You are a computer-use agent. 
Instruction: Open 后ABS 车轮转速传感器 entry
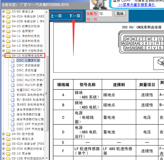click(30, 105)
